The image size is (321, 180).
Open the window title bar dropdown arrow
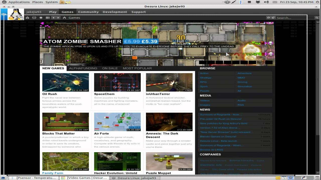[316, 6]
